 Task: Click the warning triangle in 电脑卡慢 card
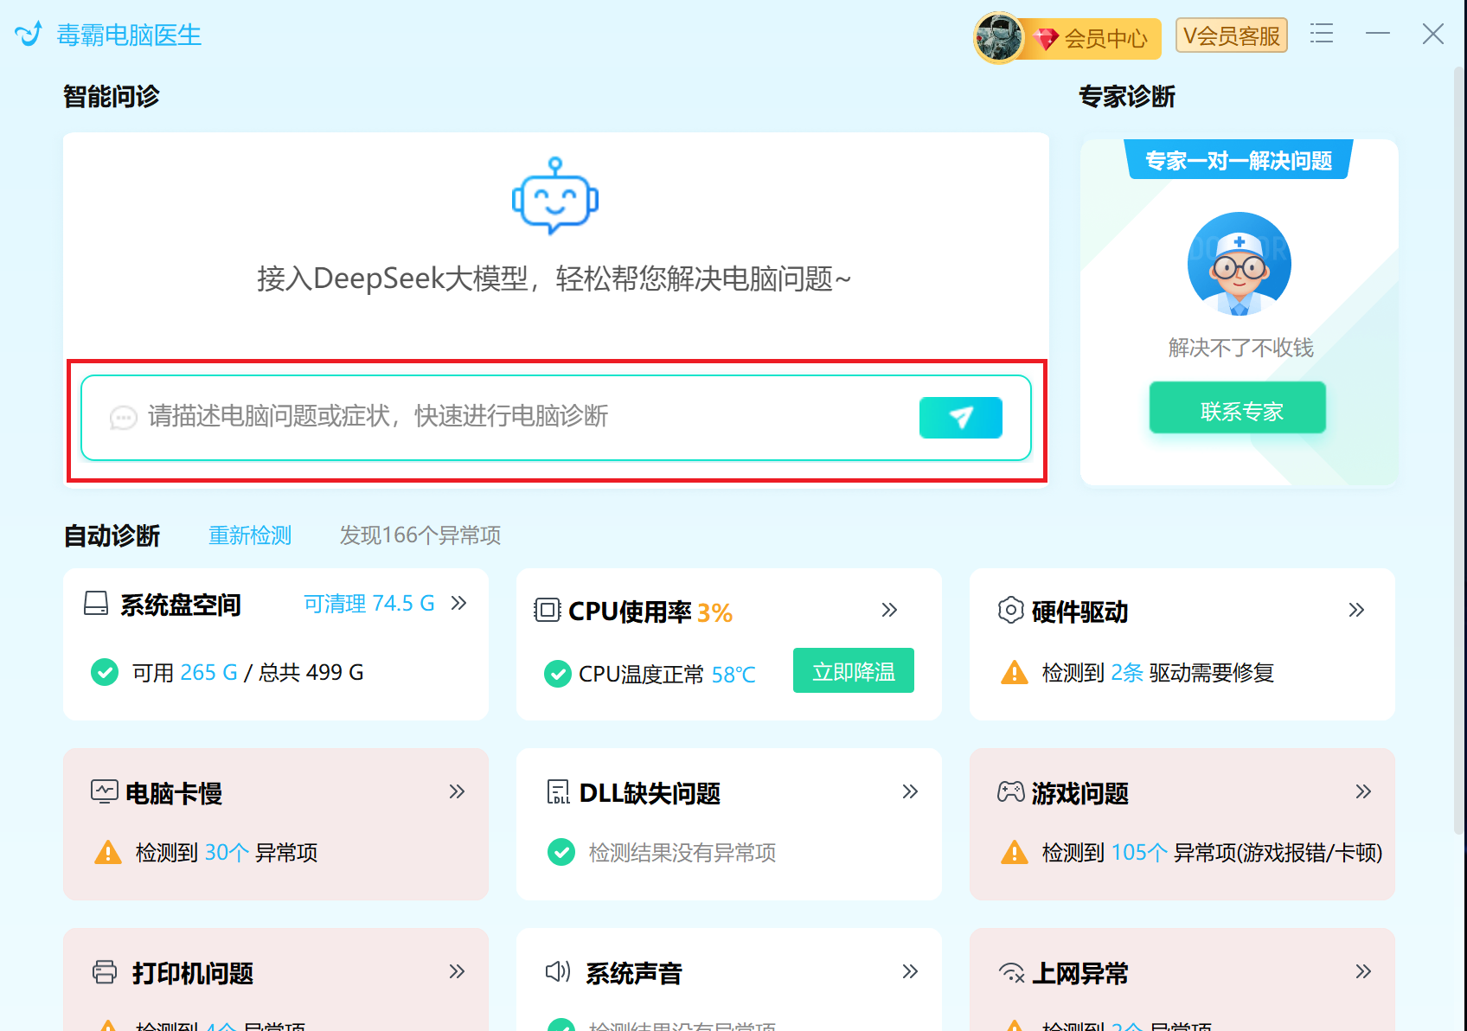(x=107, y=852)
